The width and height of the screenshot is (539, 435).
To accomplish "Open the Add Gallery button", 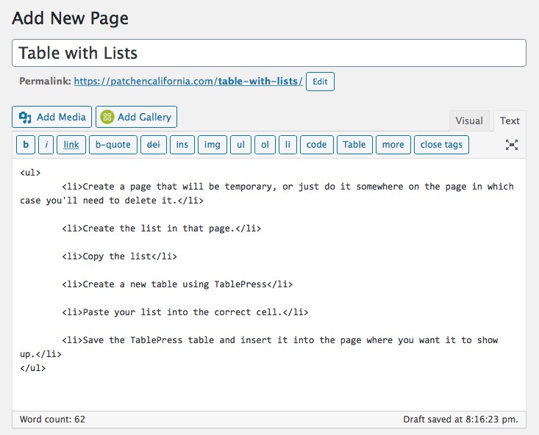I will 136,117.
